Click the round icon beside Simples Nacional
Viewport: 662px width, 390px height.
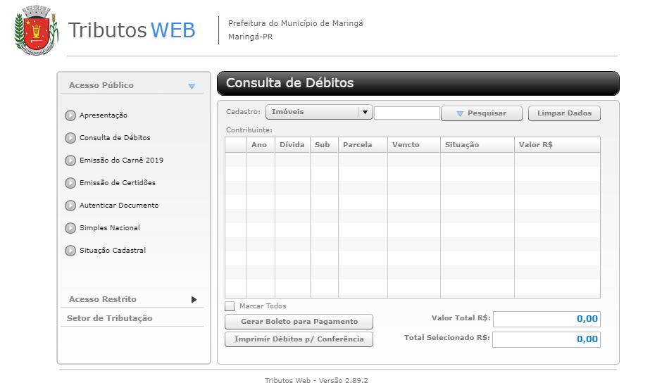[70, 228]
